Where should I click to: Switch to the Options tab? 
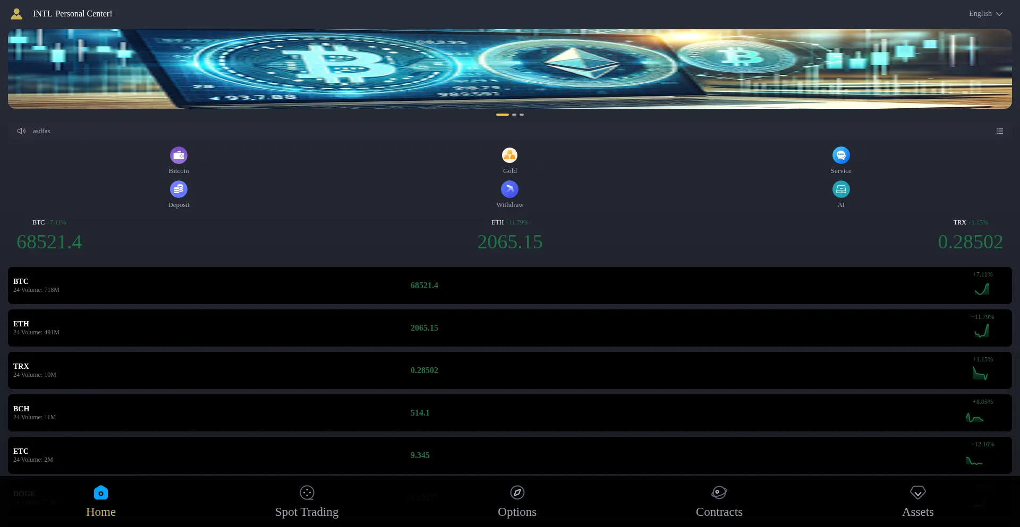(x=517, y=502)
